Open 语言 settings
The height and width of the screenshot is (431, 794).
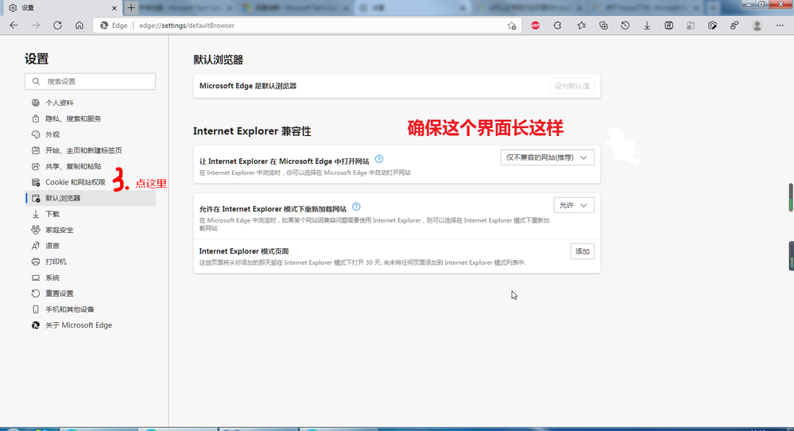pos(90,246)
